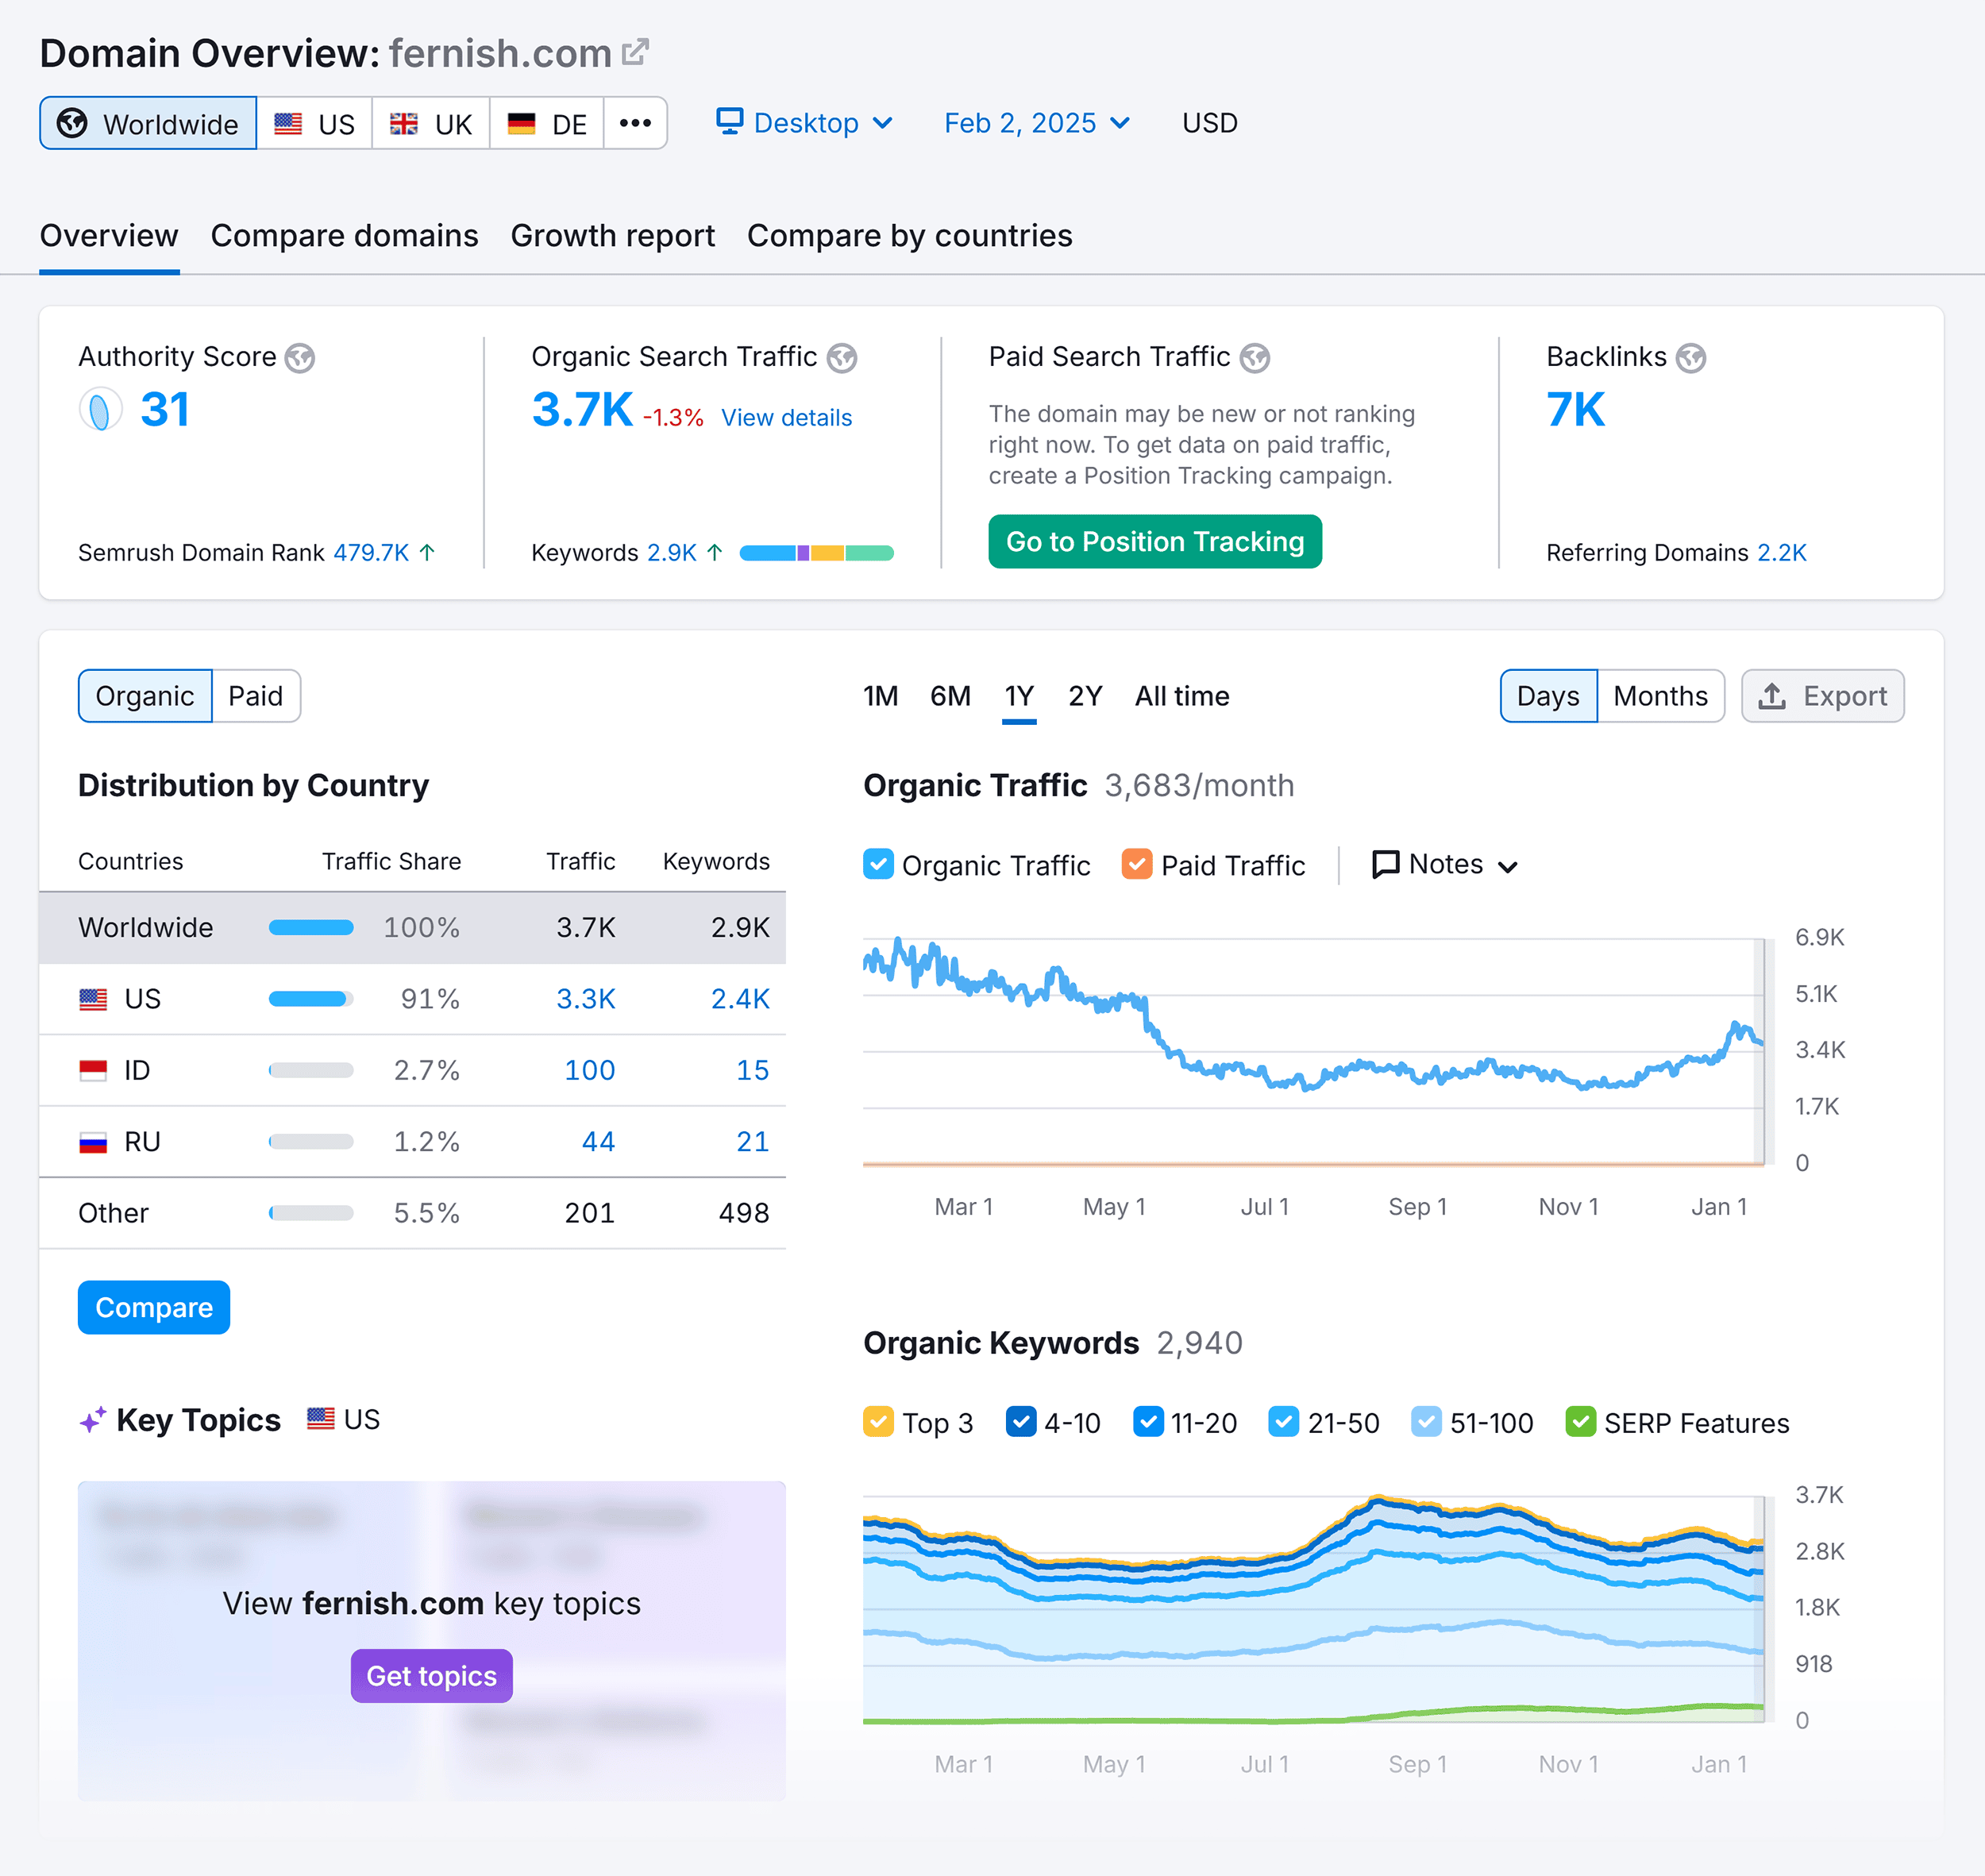Click globe icon next to Backlinks
Image resolution: width=1985 pixels, height=1876 pixels.
[1691, 358]
